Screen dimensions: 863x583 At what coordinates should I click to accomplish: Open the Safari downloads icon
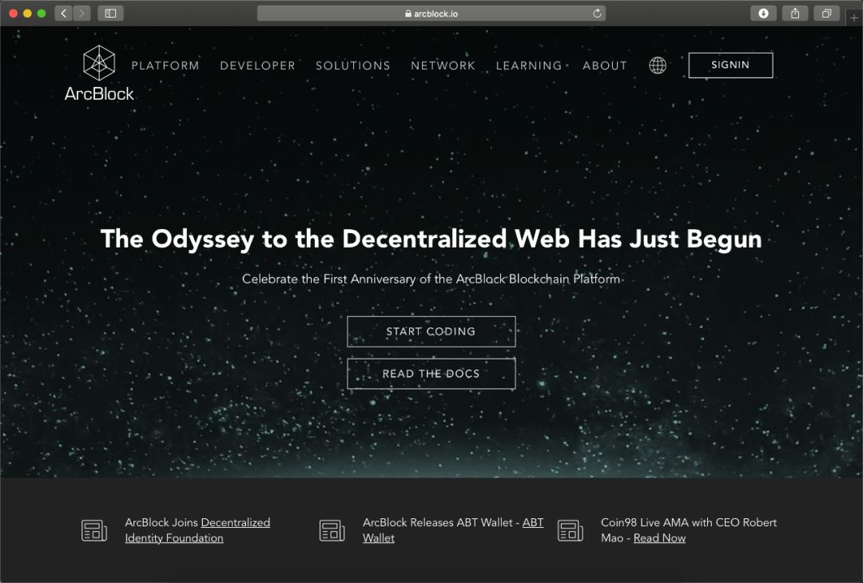click(763, 14)
